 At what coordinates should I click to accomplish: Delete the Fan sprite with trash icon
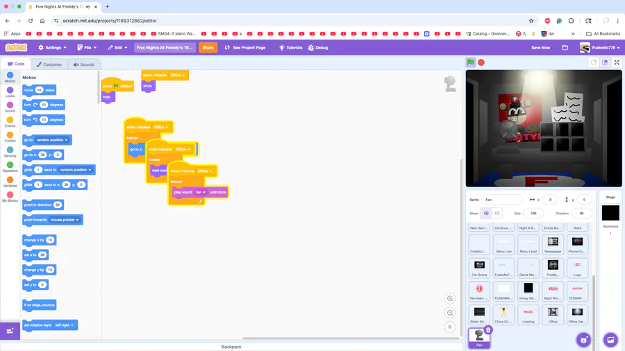[x=488, y=330]
